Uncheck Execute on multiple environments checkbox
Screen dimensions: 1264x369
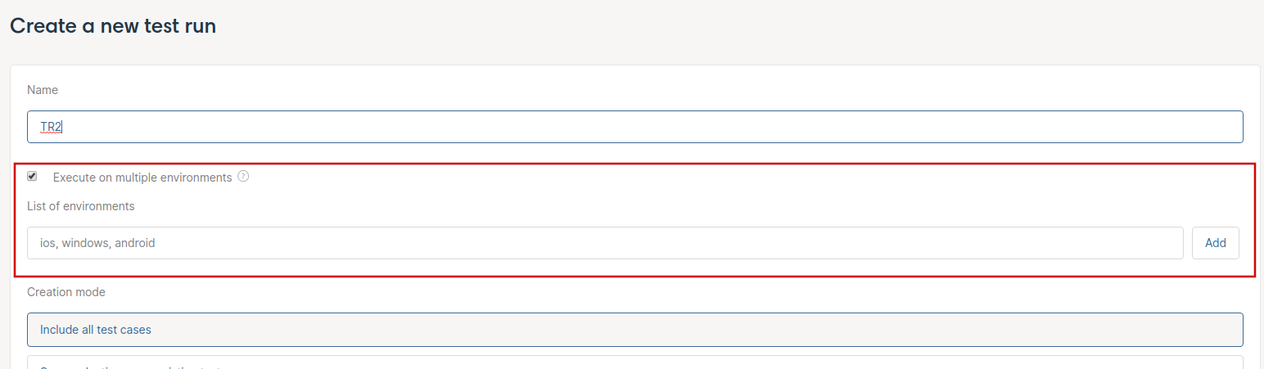(x=32, y=176)
